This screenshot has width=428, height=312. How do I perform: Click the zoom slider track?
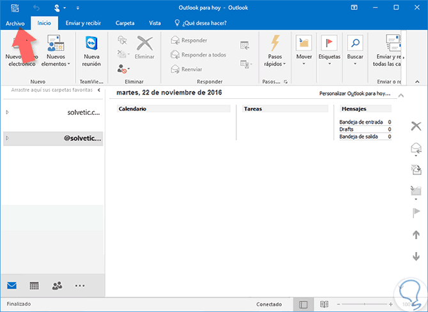tap(365, 304)
